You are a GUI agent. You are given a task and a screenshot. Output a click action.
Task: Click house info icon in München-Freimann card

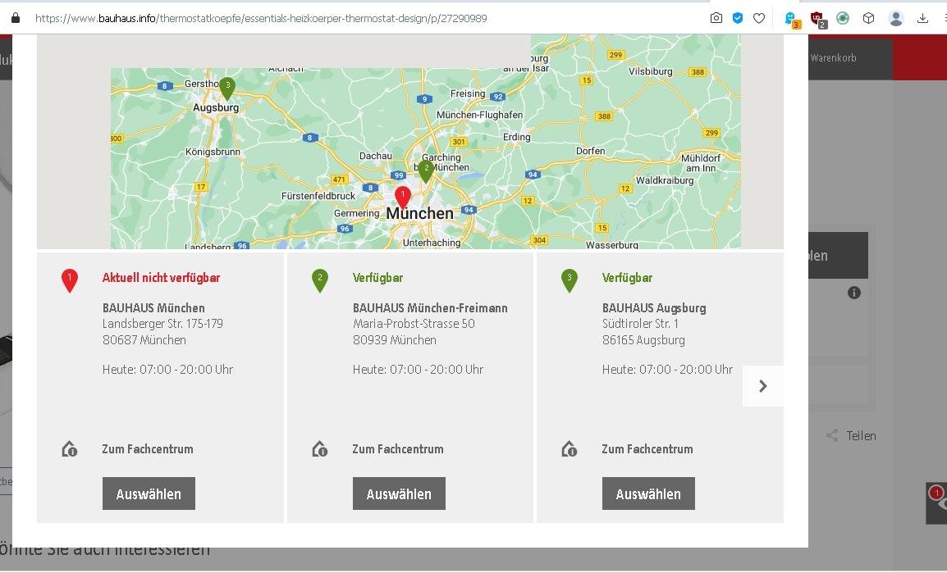click(319, 449)
